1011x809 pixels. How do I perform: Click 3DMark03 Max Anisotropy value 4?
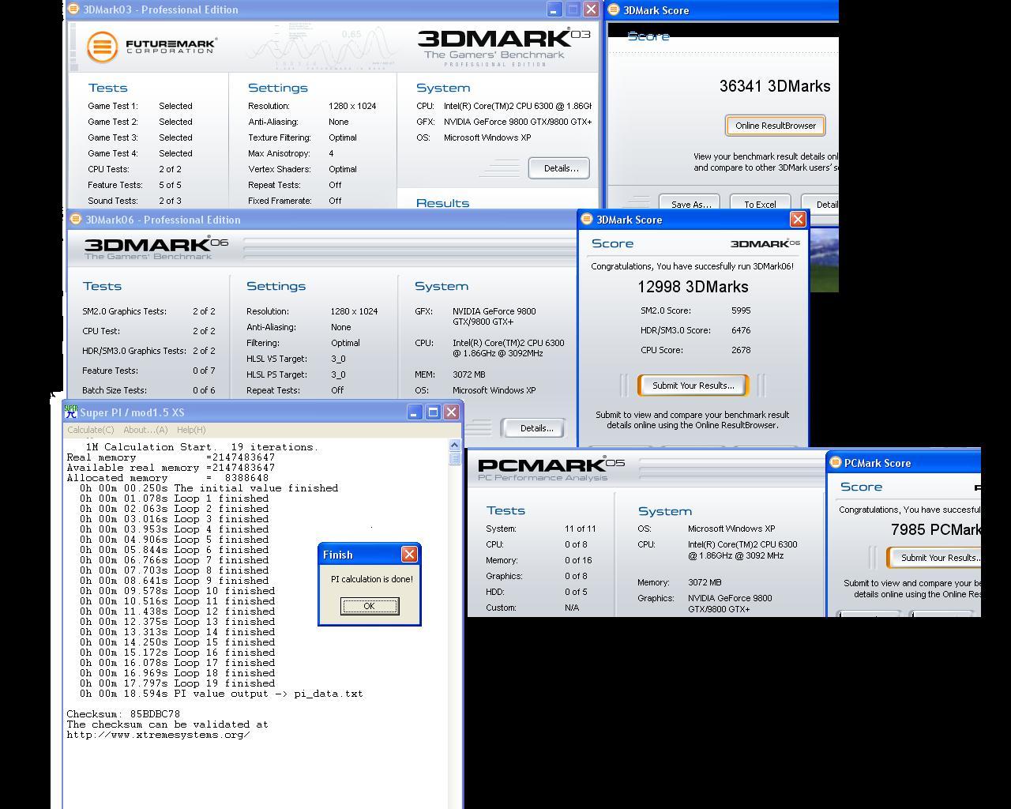coord(331,153)
